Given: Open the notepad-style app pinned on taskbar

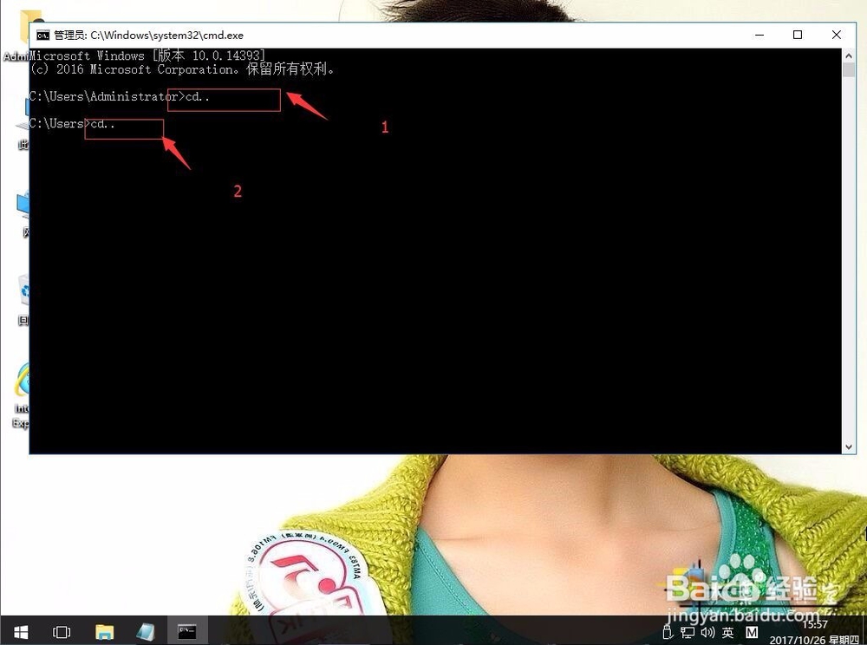Looking at the screenshot, I should coord(146,631).
